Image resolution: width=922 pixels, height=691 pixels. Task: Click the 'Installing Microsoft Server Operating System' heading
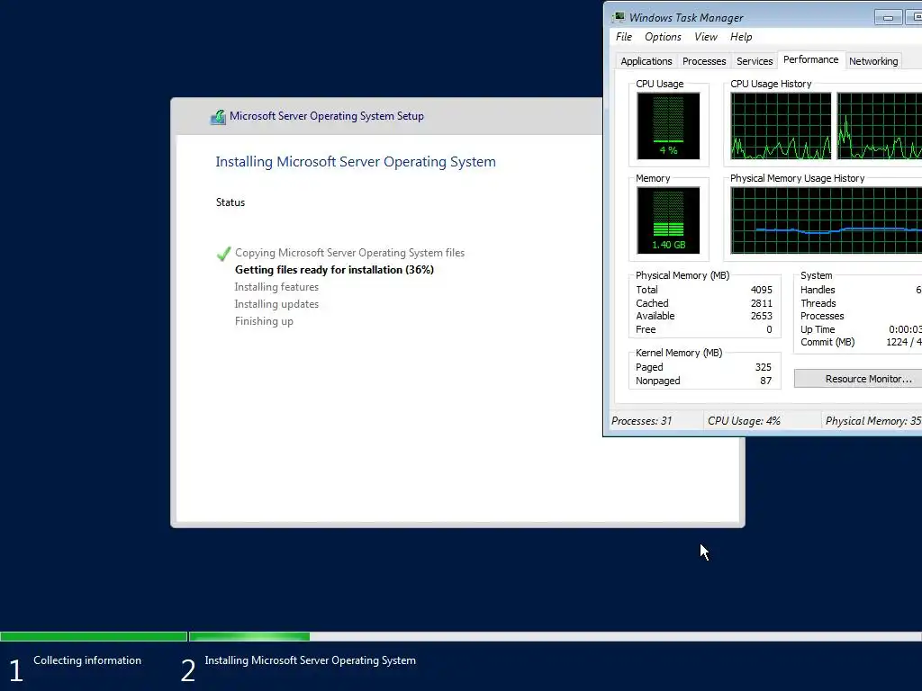[356, 162]
